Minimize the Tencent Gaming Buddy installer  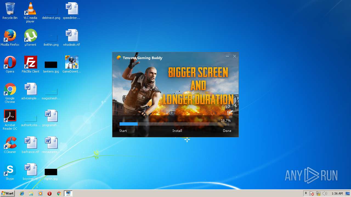point(227,56)
